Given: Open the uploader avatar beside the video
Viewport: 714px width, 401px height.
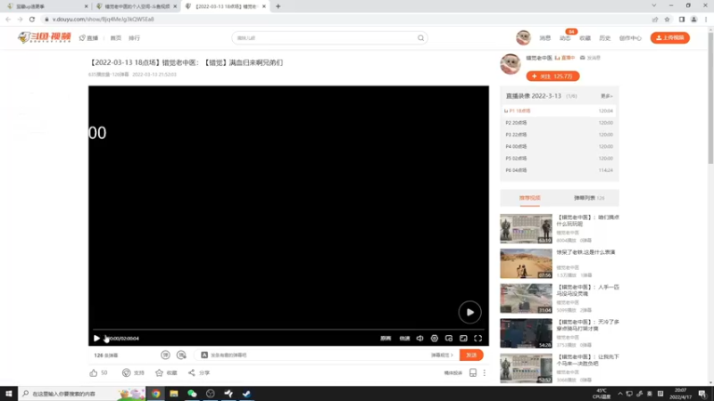Looking at the screenshot, I should click(x=511, y=64).
